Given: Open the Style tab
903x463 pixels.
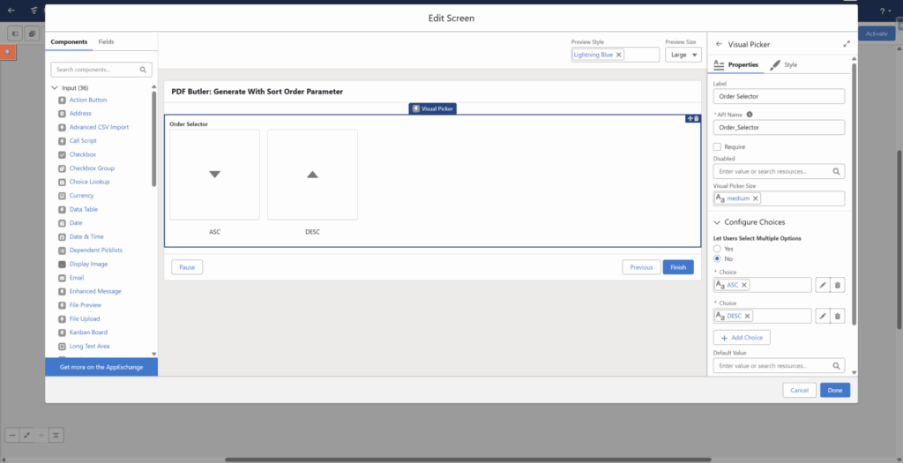Looking at the screenshot, I should coord(784,64).
